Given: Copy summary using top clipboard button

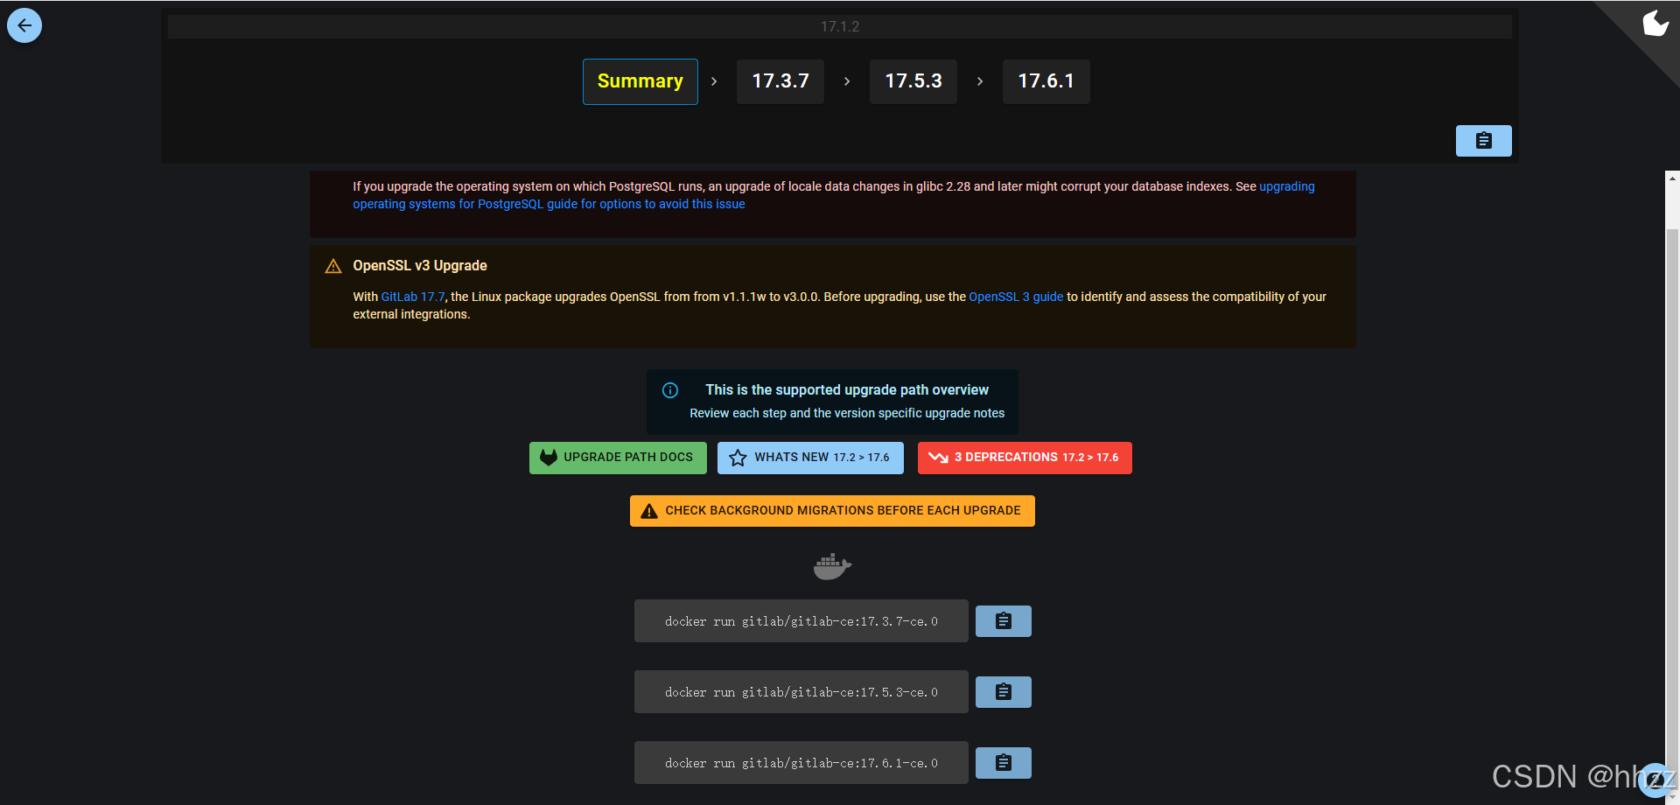Looking at the screenshot, I should [x=1484, y=141].
